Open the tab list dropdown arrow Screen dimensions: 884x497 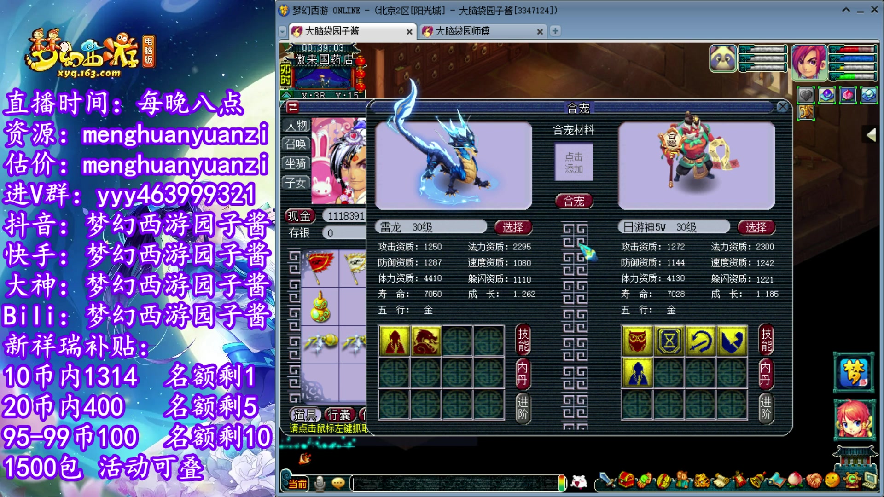283,31
